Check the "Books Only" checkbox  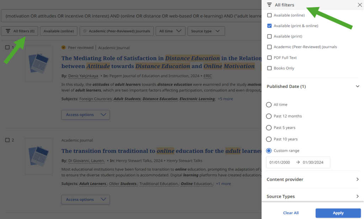click(x=269, y=68)
